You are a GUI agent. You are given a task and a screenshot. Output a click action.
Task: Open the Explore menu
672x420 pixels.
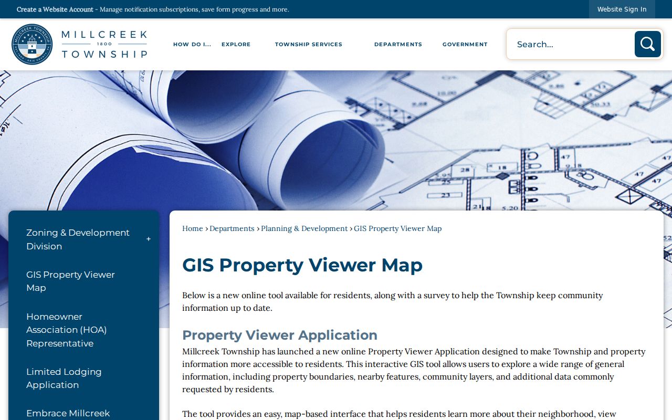coord(236,45)
